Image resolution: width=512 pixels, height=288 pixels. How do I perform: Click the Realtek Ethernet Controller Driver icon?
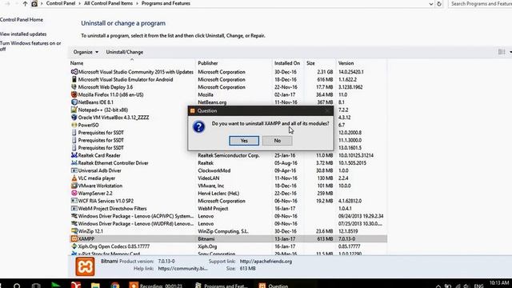pos(74,163)
